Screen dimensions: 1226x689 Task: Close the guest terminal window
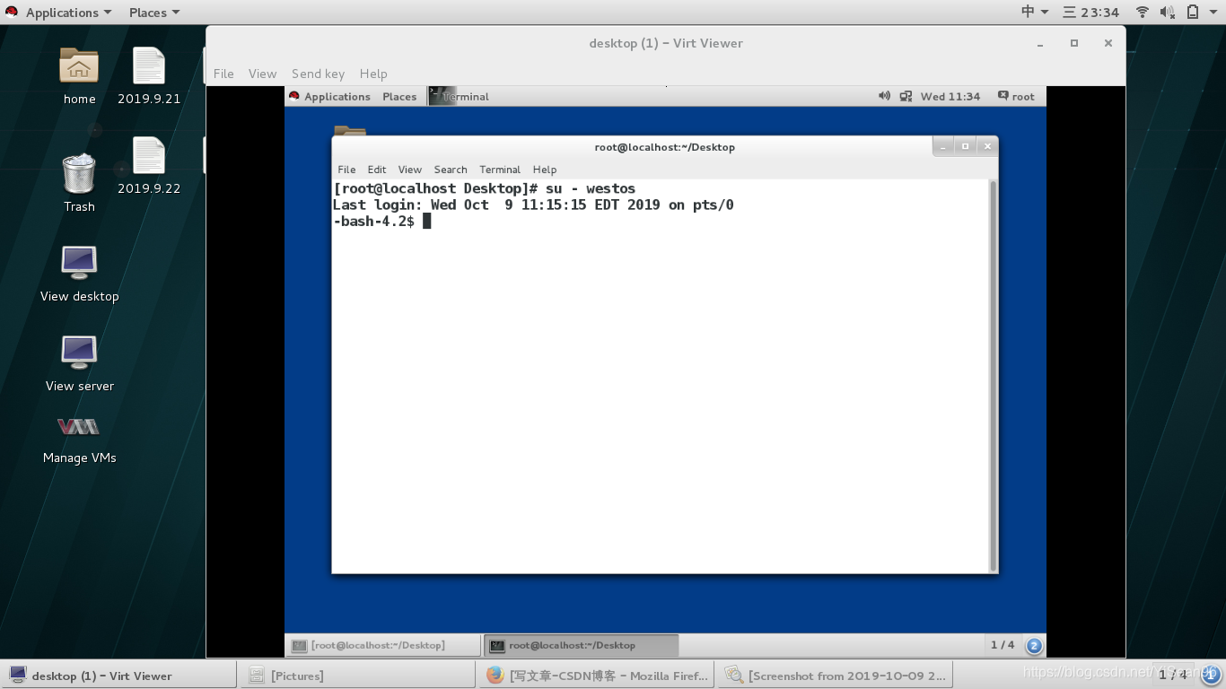point(987,146)
